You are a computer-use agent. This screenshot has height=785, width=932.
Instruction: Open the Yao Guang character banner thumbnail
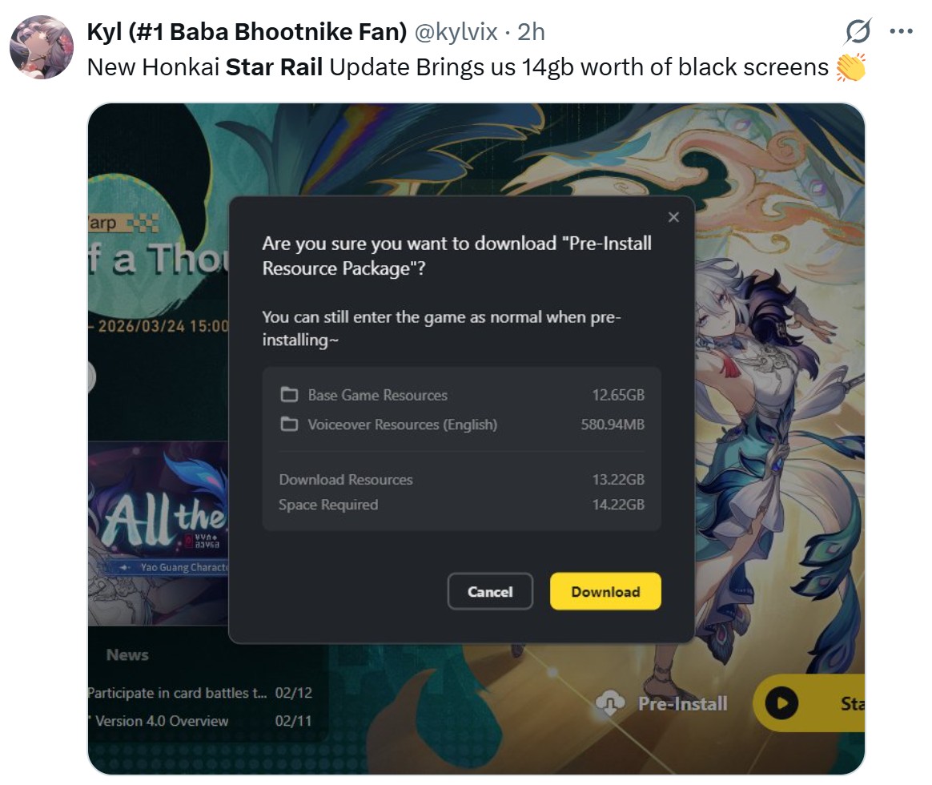pyautogui.click(x=158, y=533)
